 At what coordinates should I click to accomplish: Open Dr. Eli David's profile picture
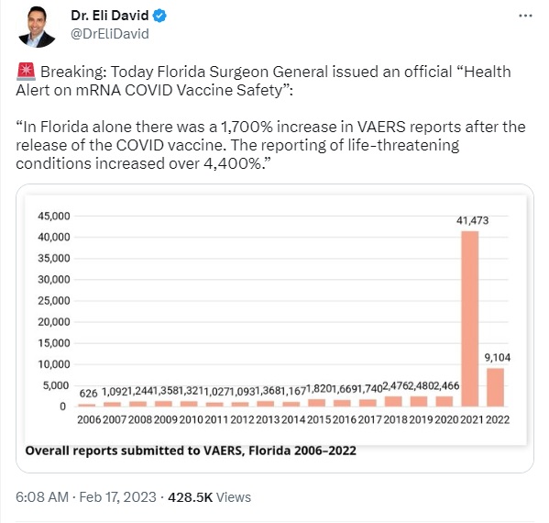(x=37, y=27)
